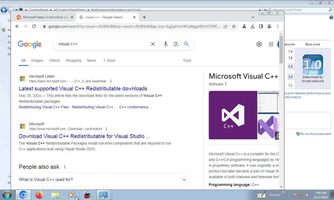Open options for Microsoft Download result
The width and height of the screenshot is (334, 200).
coord(106,129)
